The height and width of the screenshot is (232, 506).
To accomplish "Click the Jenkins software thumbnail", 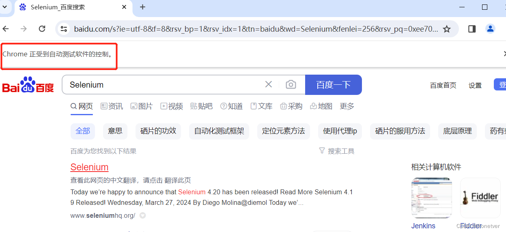I will pos(431,198).
